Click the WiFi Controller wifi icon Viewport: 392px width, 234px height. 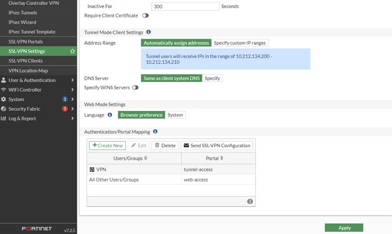(x=4, y=89)
